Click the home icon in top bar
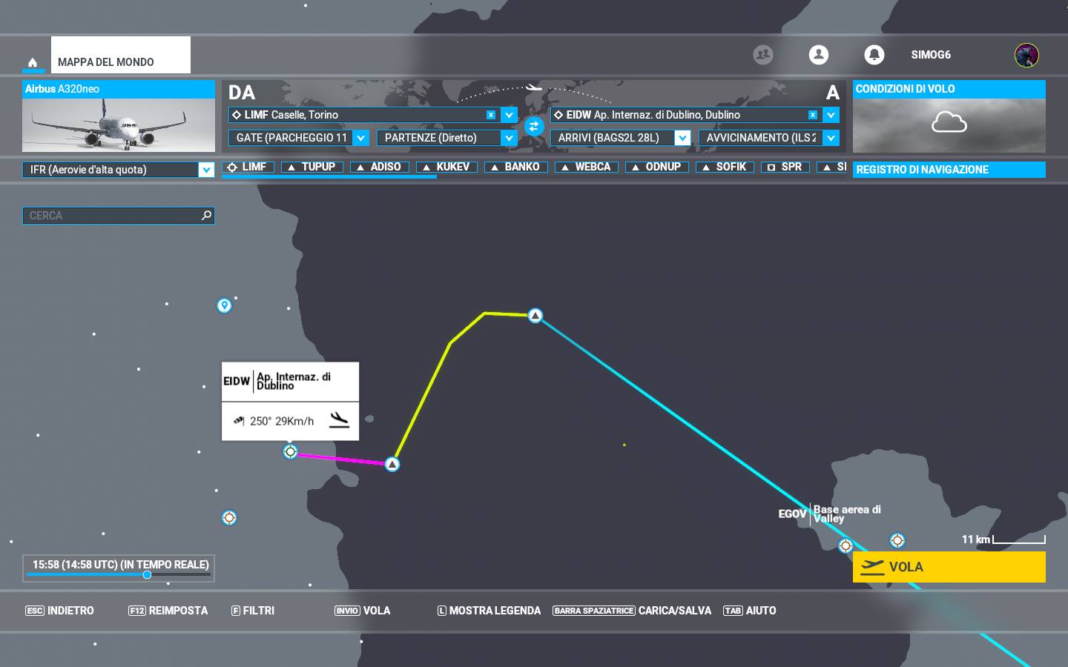 (33, 62)
